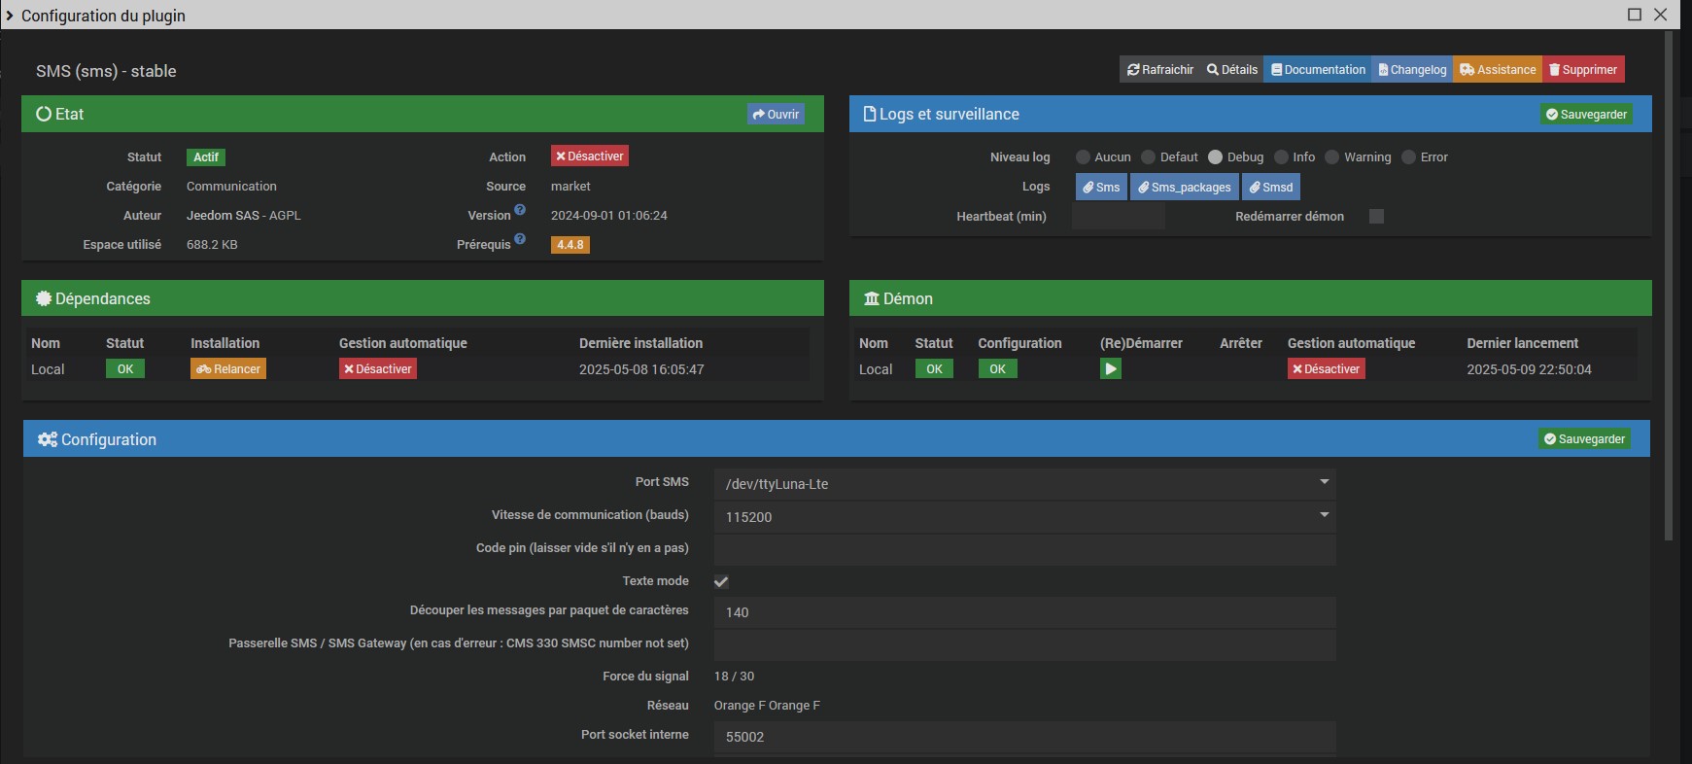The height and width of the screenshot is (764, 1692).
Task: Uncheck the Texte mode checkbox
Action: 721,582
